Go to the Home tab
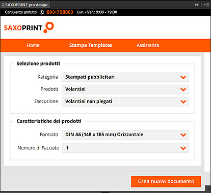This screenshot has width=211, height=193. coord(33,45)
